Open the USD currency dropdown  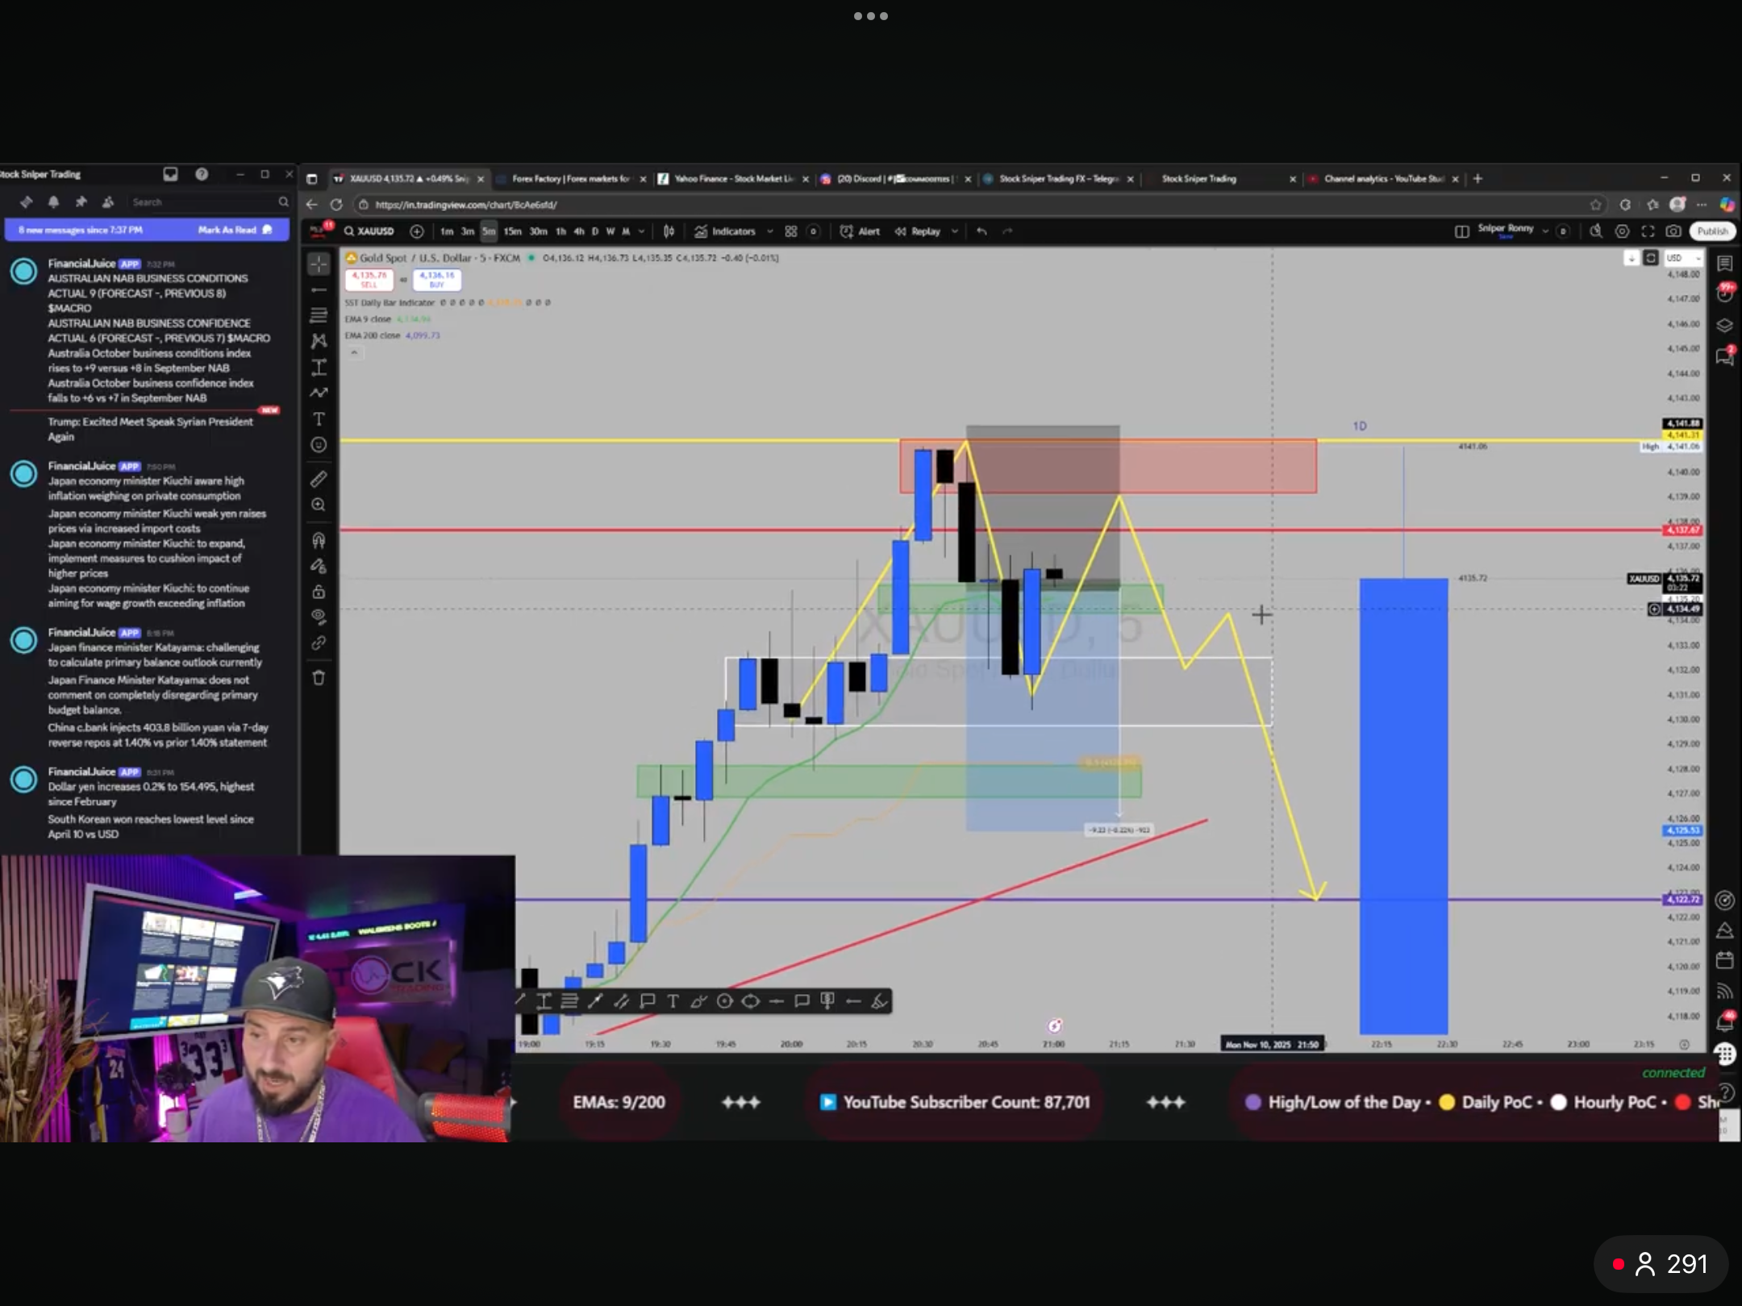click(x=1682, y=258)
